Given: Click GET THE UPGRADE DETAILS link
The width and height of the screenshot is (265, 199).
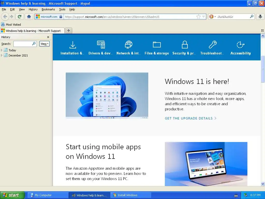Looking at the screenshot, I should click(190, 118).
